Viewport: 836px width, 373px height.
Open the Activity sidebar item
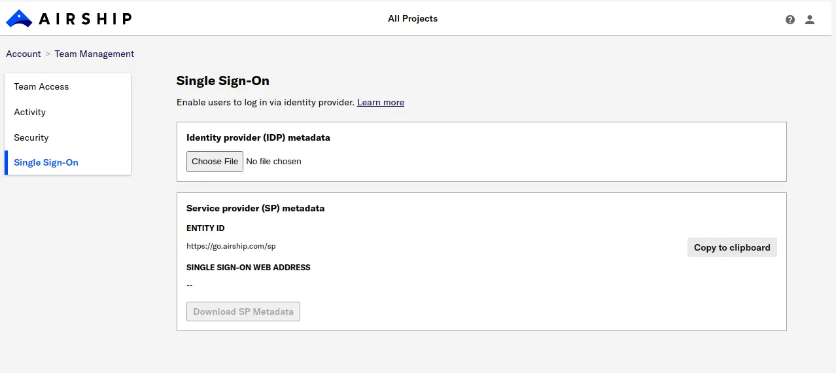pos(30,112)
